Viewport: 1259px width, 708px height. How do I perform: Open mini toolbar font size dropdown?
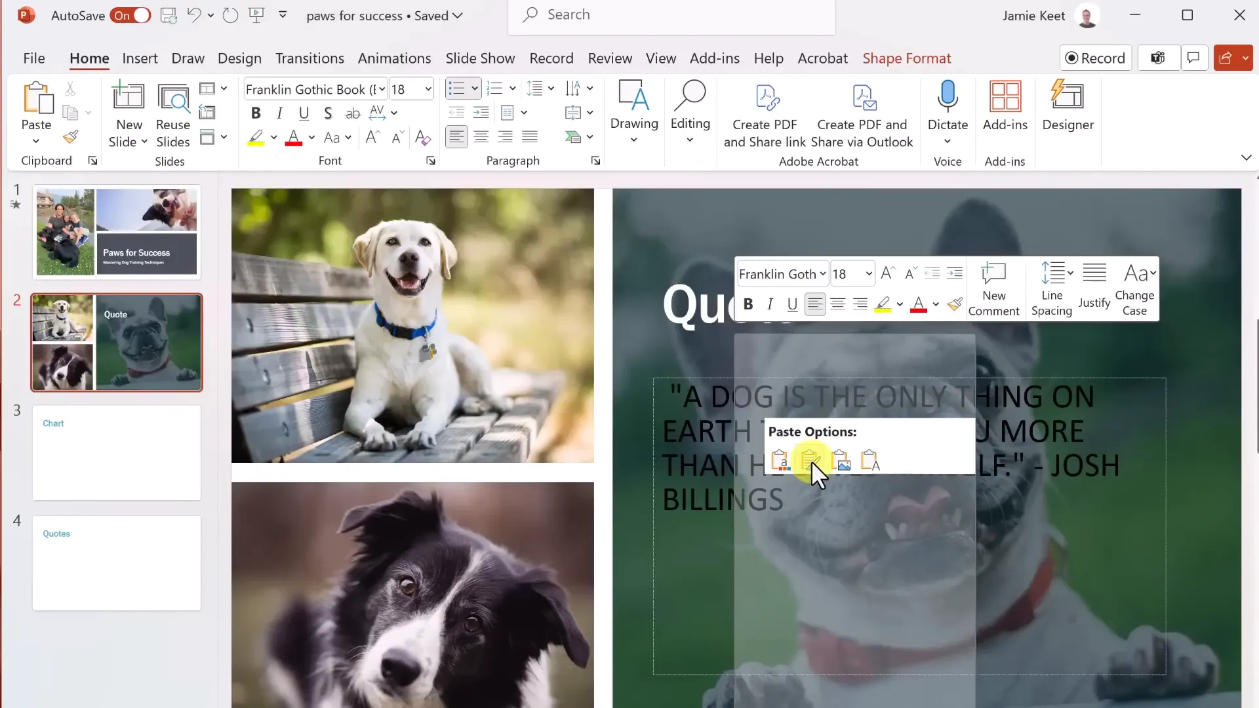tap(869, 274)
